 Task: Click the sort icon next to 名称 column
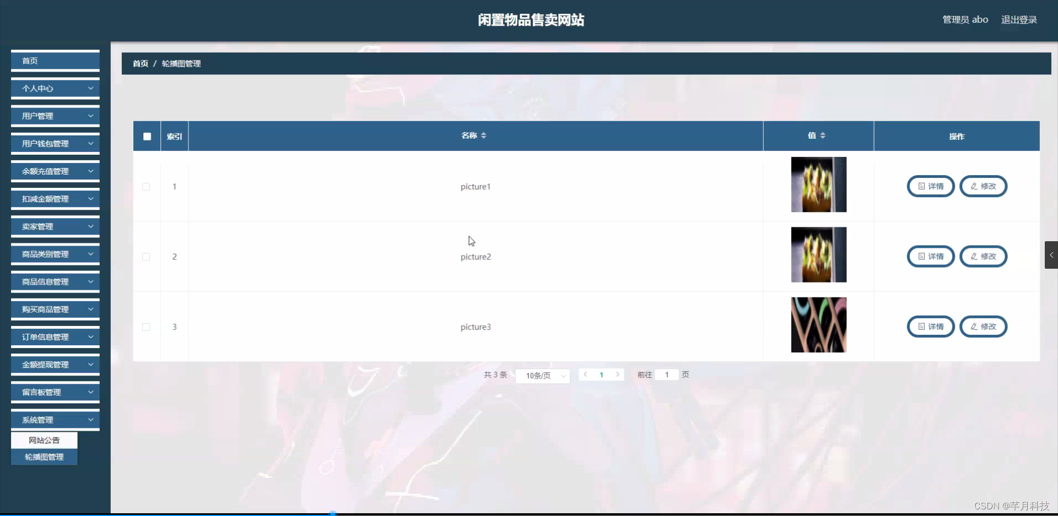(x=484, y=135)
